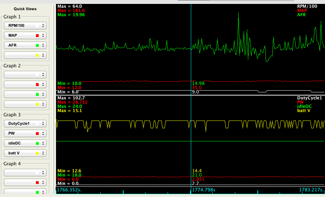Click the cursor time marker 1774.798s
The width and height of the screenshot is (325, 197).
(203, 190)
